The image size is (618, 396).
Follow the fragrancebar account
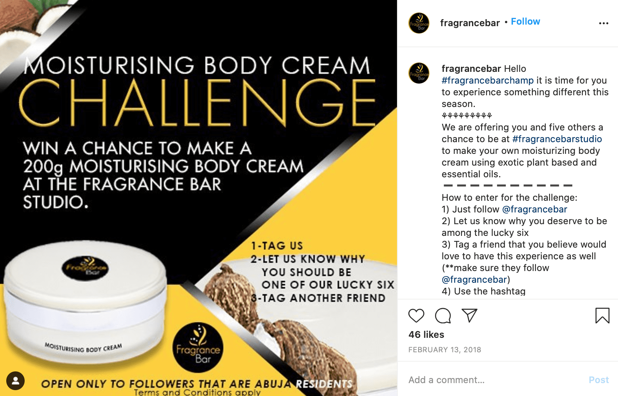pos(525,21)
